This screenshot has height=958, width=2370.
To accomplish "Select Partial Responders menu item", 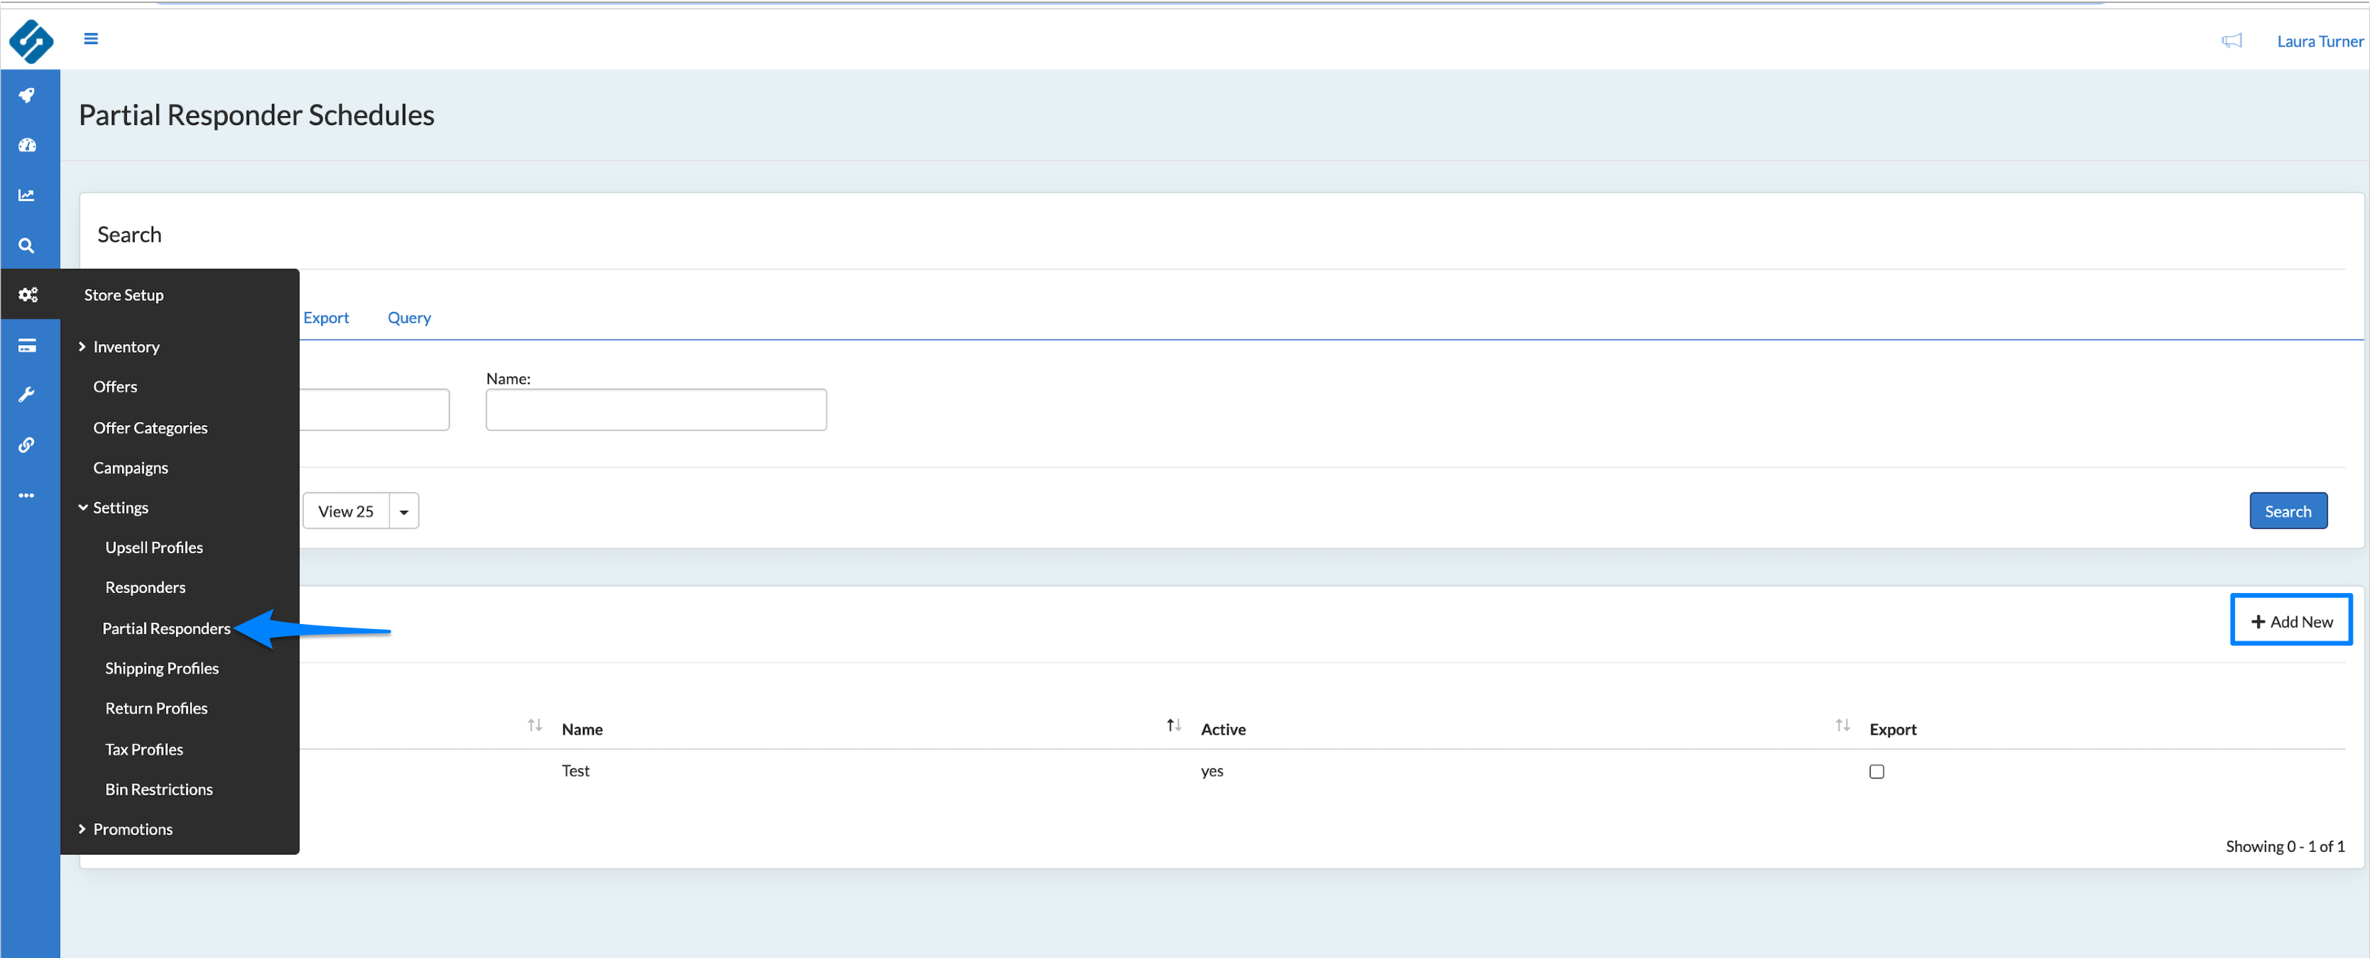I will point(165,629).
